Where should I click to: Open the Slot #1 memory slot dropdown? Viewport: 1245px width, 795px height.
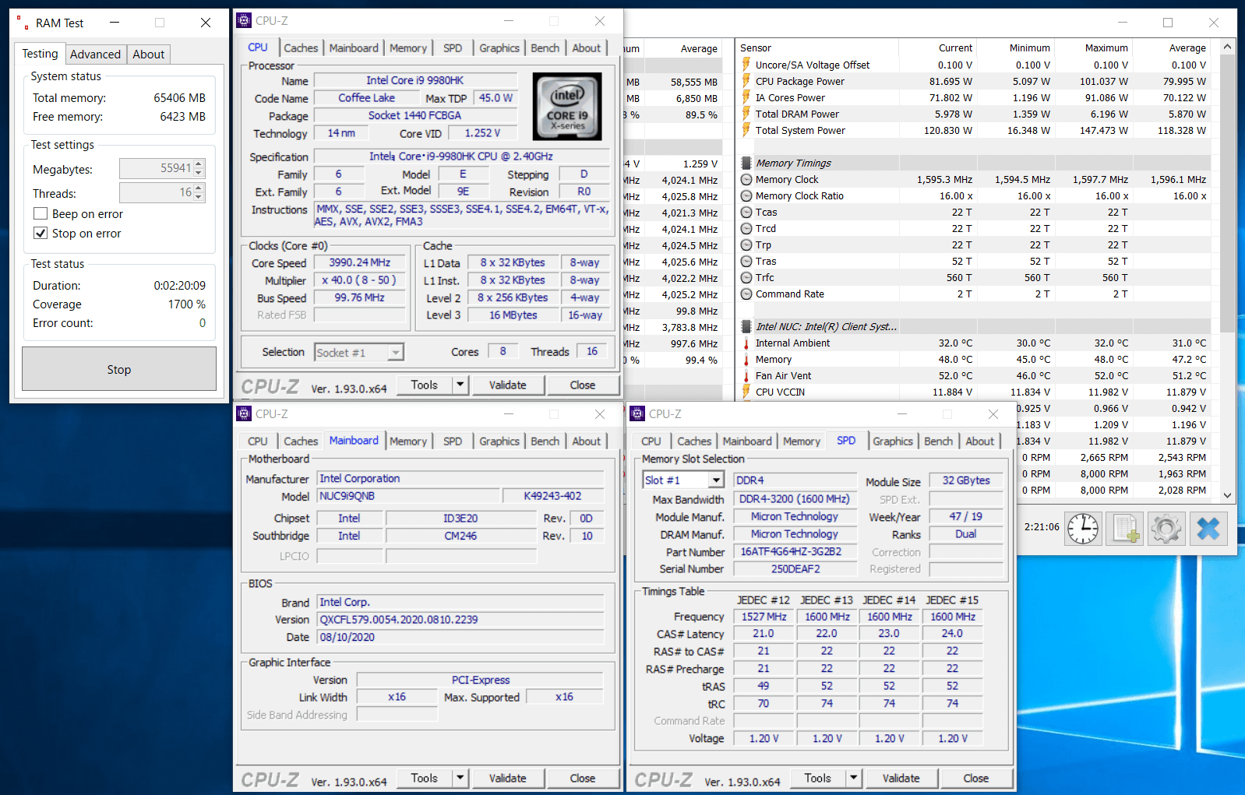click(716, 480)
